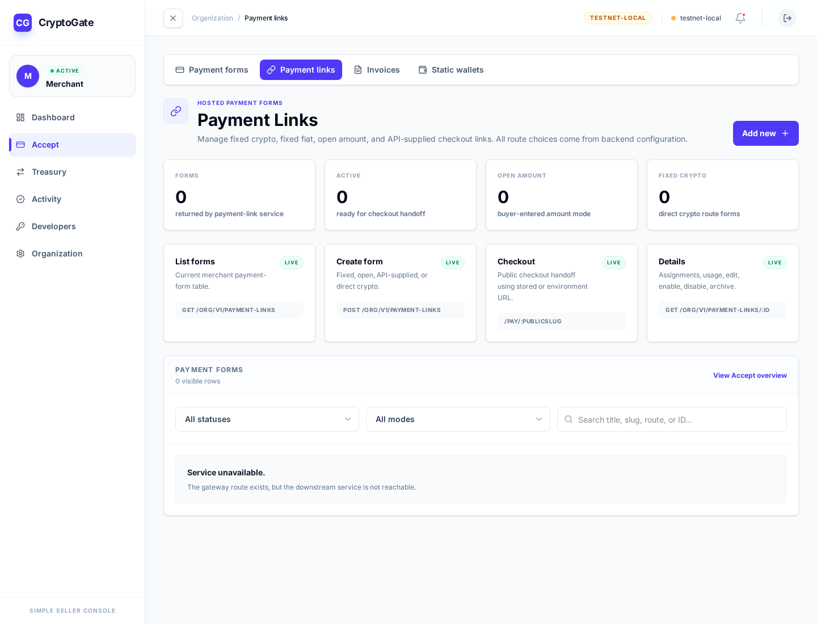Click the testnet-local status indicator

[x=696, y=18]
